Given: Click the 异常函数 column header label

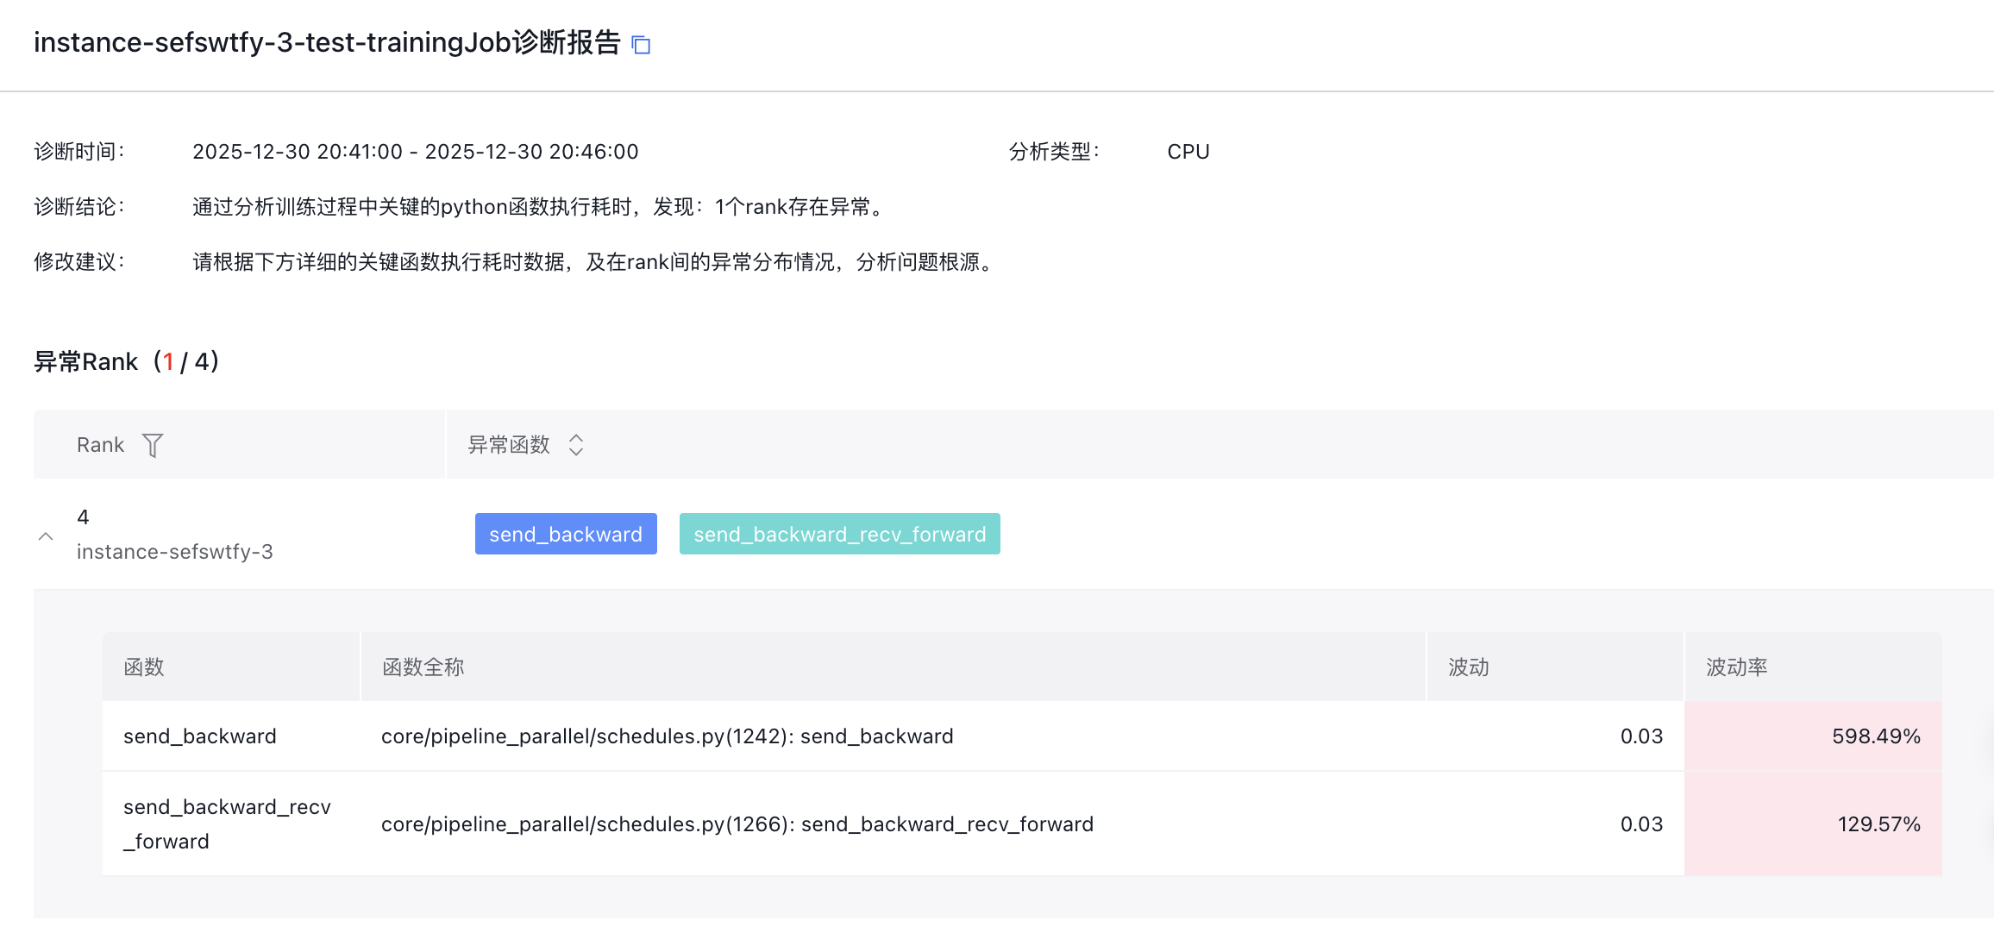Looking at the screenshot, I should [509, 445].
